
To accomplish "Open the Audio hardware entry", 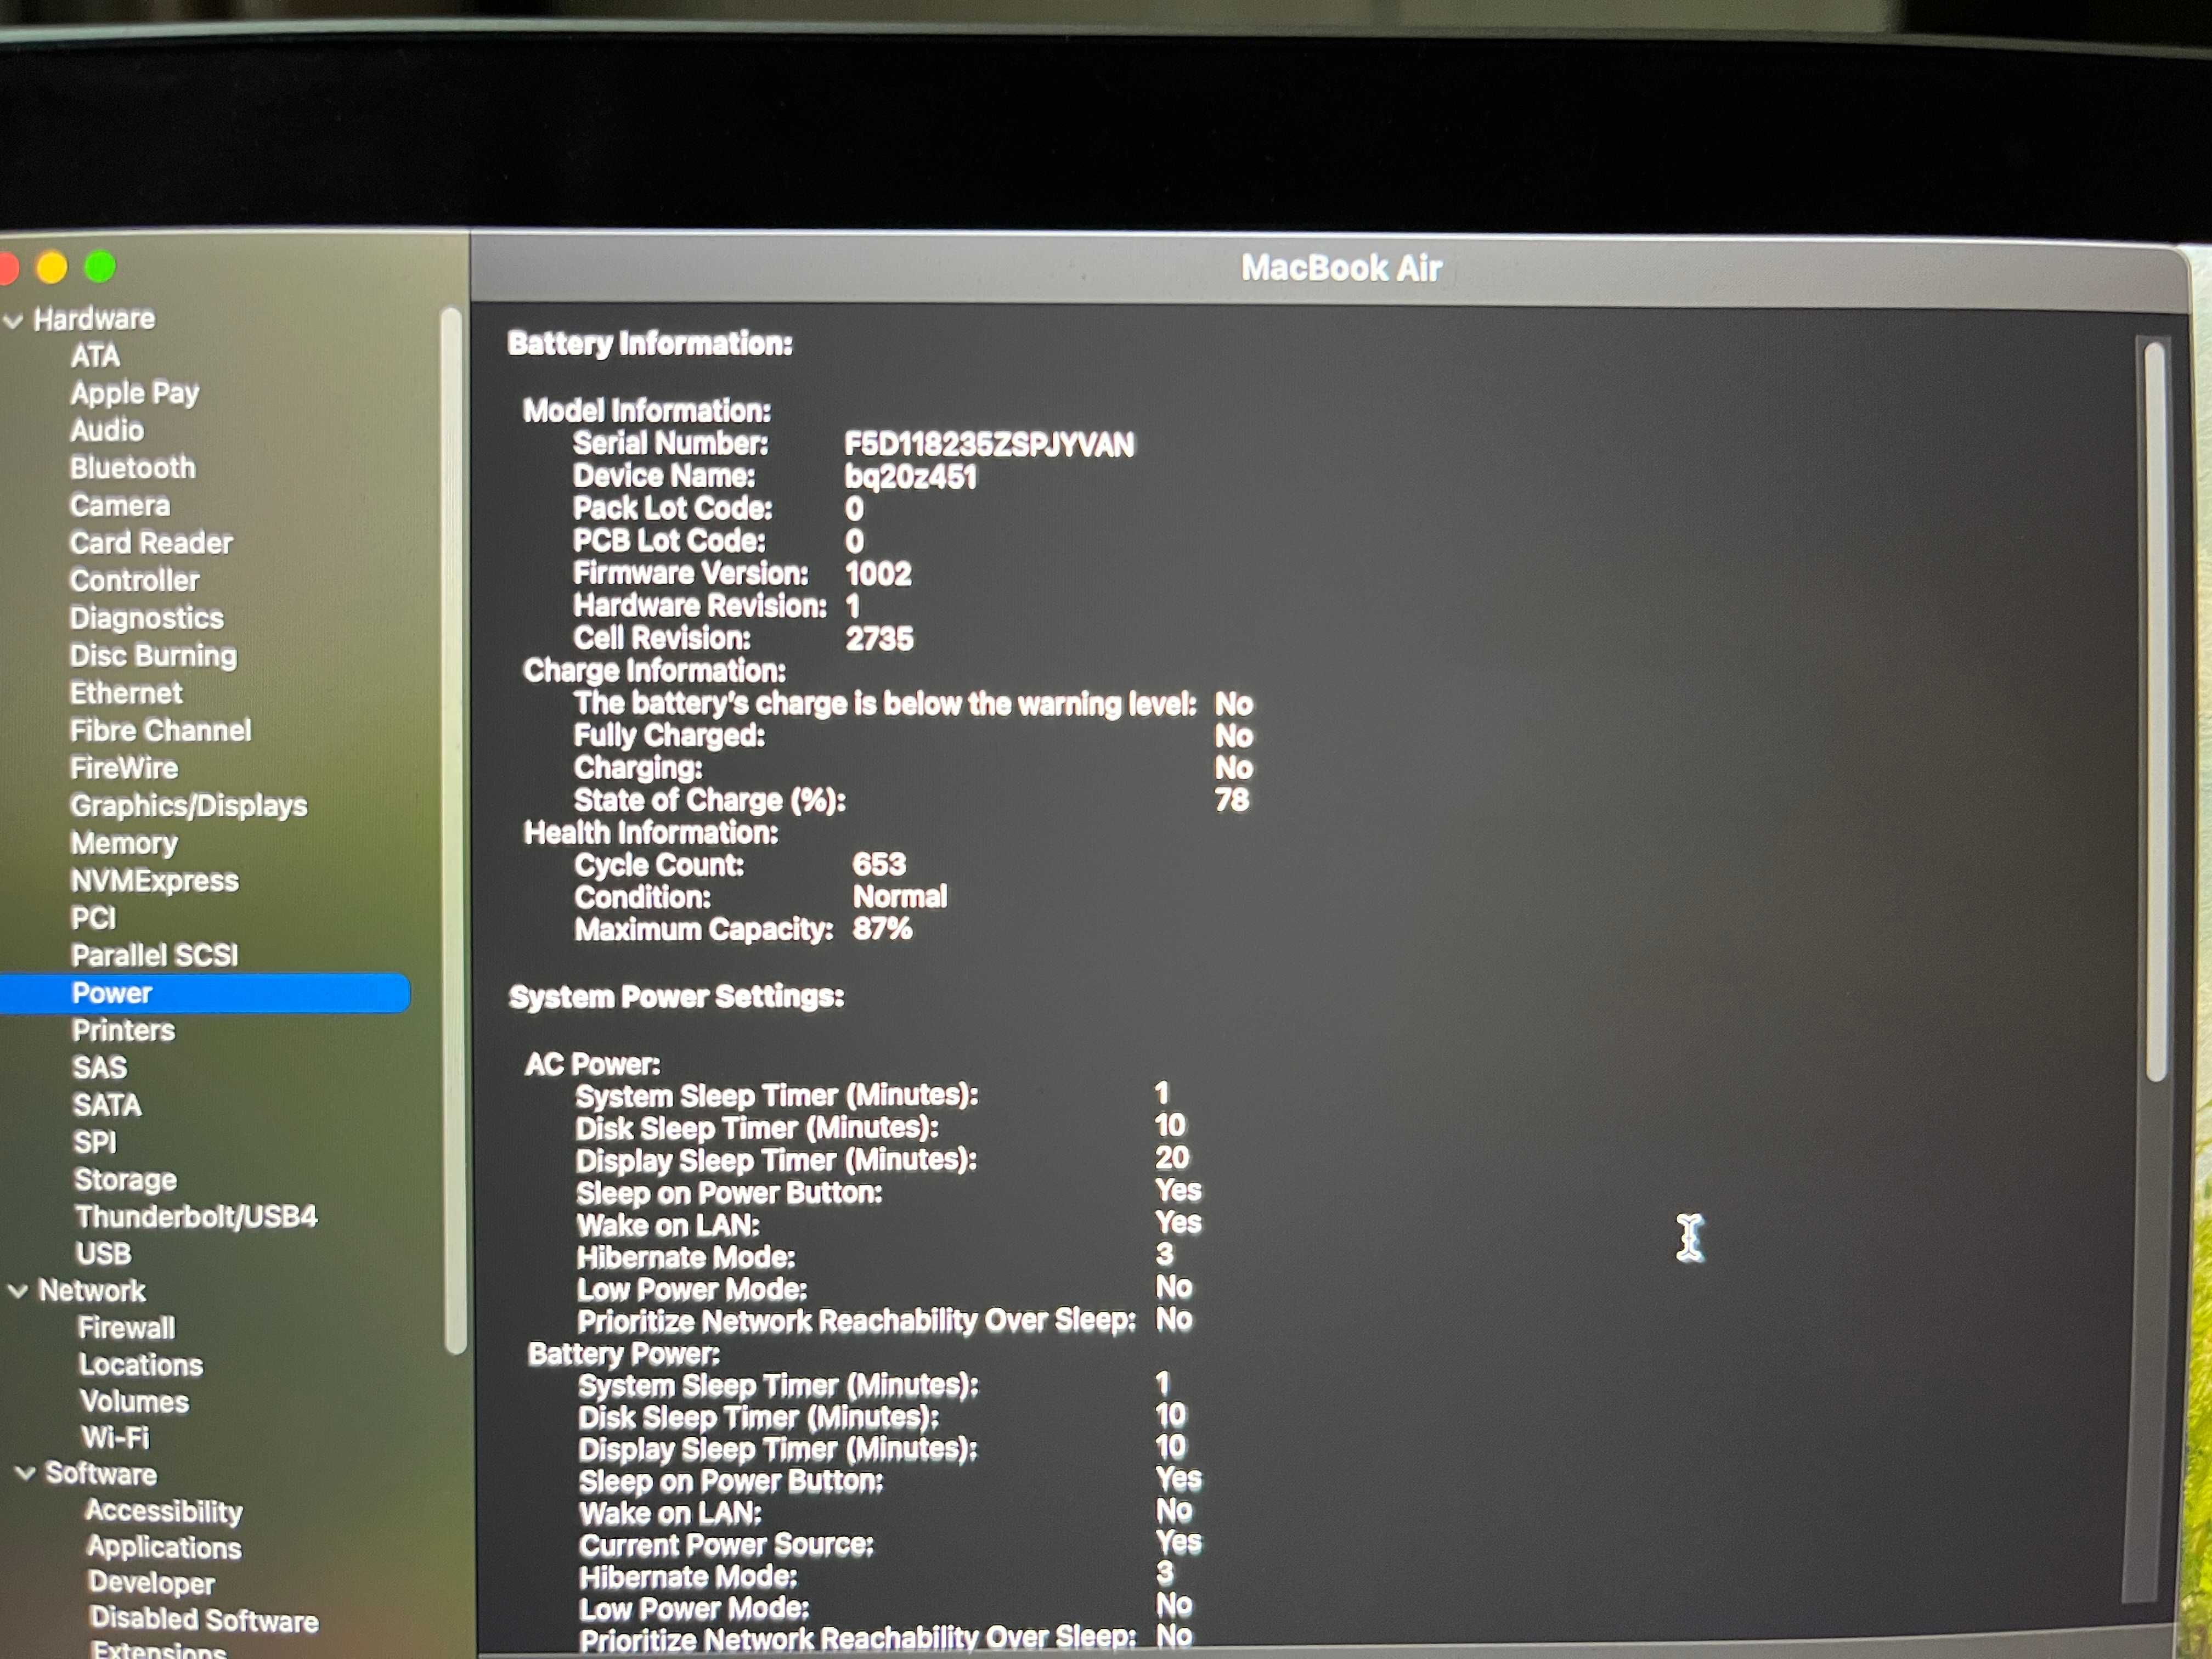I will click(107, 430).
